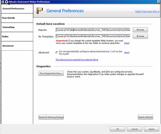
Task: Click the 'Advanced:' label
Action: tap(44, 53)
